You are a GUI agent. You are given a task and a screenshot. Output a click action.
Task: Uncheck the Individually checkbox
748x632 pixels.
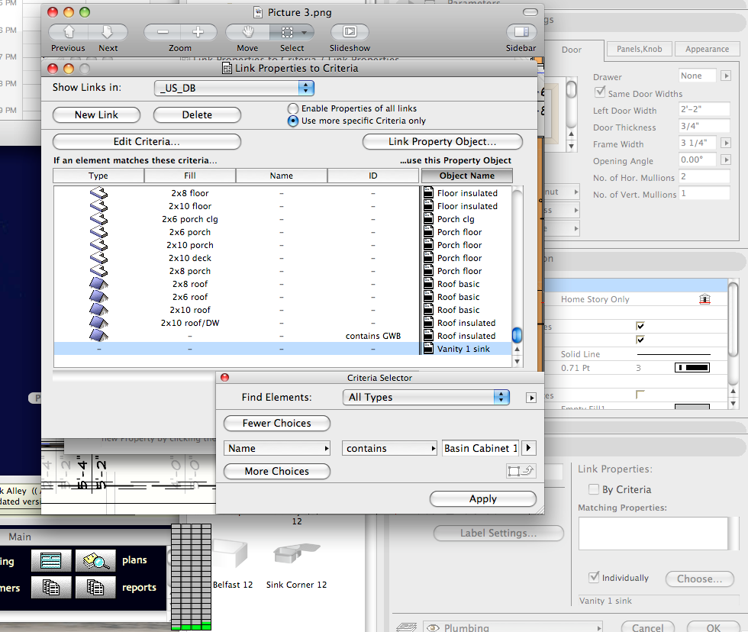pos(593,578)
